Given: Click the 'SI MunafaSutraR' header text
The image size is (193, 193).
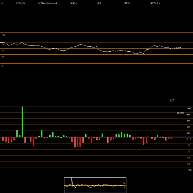Looking at the screenshot, I should coord(47,3).
